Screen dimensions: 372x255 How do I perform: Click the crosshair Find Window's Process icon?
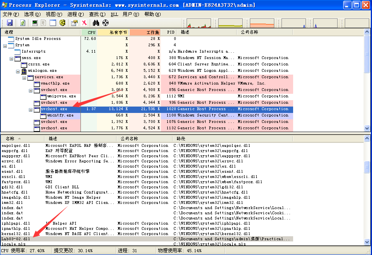click(105, 23)
